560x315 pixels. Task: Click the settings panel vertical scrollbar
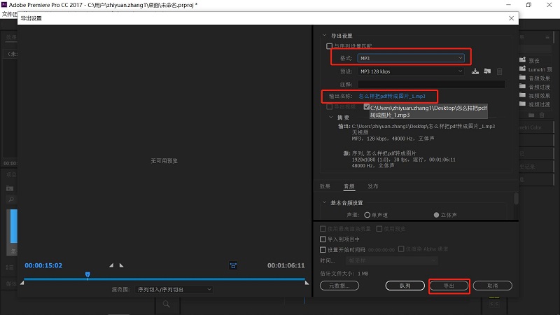[x=516, y=198]
